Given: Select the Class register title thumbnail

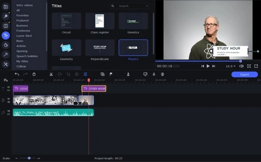Looking at the screenshot, I should 100,21.
